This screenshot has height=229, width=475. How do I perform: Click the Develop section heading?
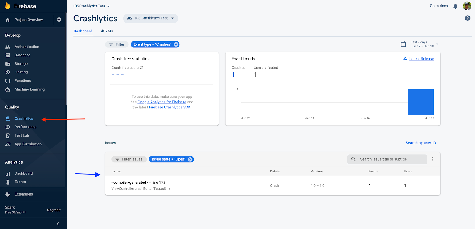coord(13,35)
